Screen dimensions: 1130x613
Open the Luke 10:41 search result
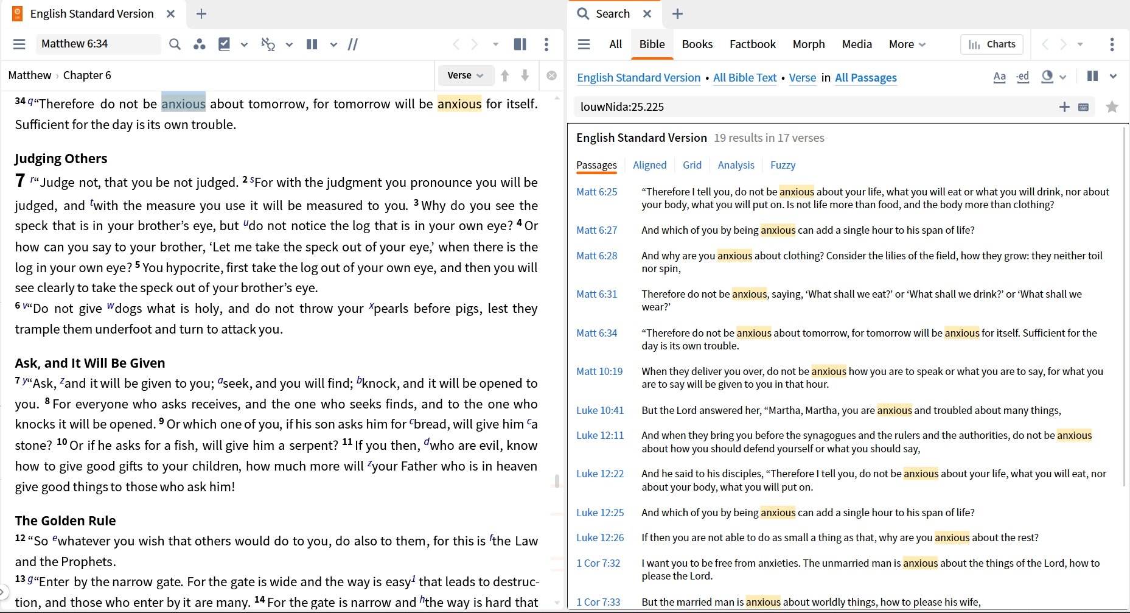pyautogui.click(x=600, y=410)
